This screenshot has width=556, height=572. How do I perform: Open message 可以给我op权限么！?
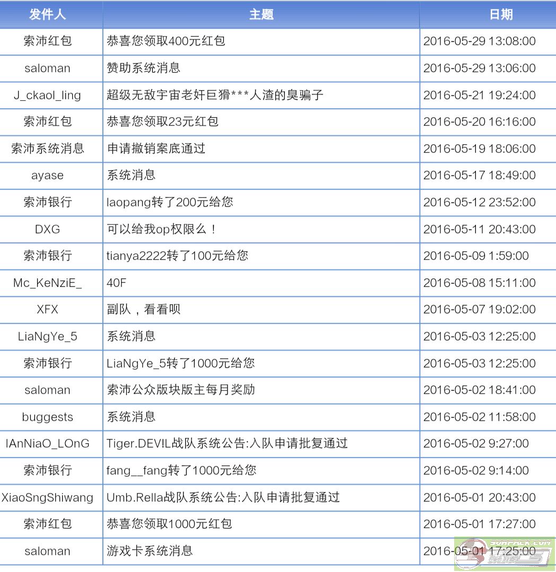coord(162,229)
